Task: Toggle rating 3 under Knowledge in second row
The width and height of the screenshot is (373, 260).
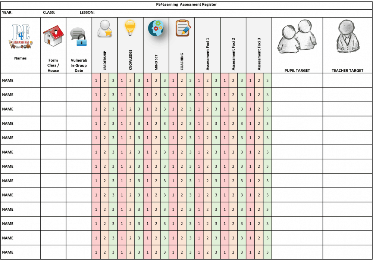Action: click(139, 95)
